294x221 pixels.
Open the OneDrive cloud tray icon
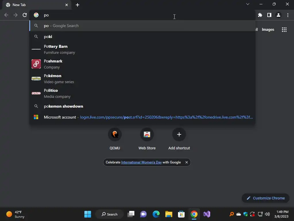[x=239, y=214]
